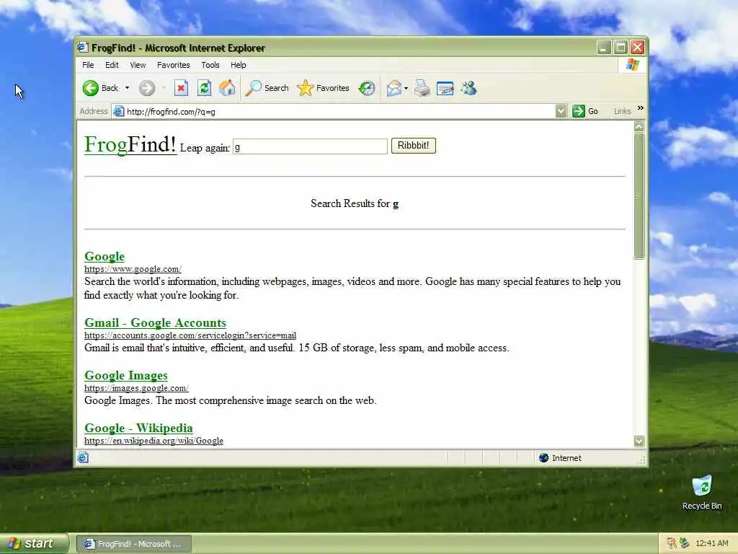Click the scrollbar down arrow
This screenshot has height=554, width=738.
[x=639, y=441]
